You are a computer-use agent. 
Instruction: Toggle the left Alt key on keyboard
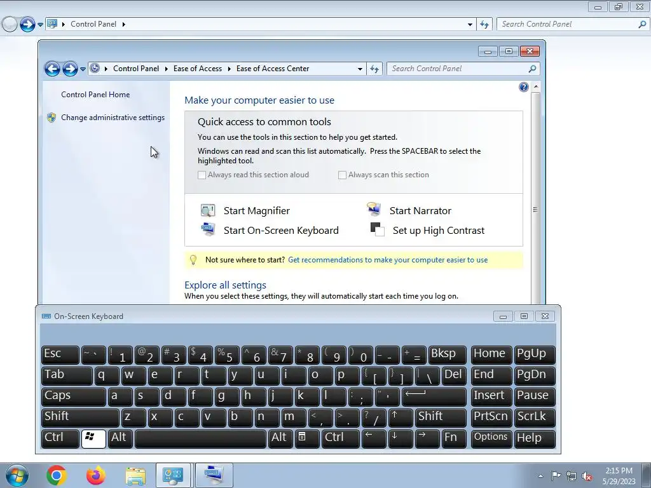tap(120, 438)
